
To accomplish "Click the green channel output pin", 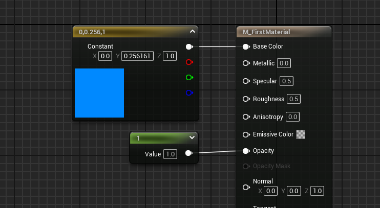I will [189, 77].
